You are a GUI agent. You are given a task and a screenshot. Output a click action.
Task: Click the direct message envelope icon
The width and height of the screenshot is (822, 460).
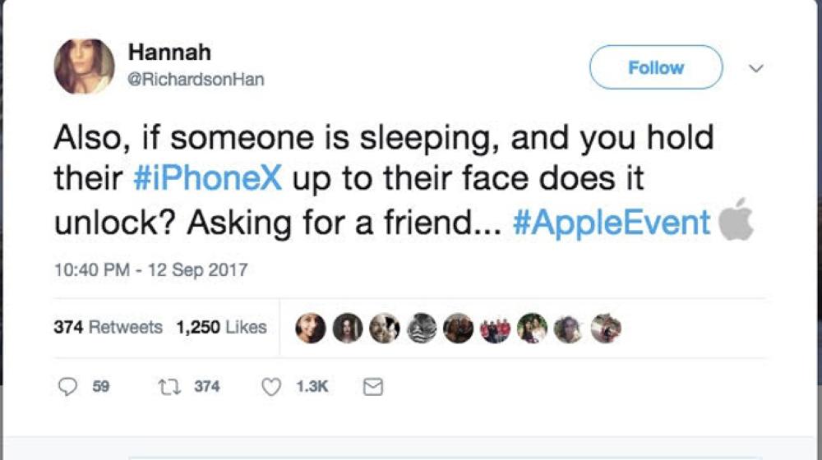tap(372, 386)
